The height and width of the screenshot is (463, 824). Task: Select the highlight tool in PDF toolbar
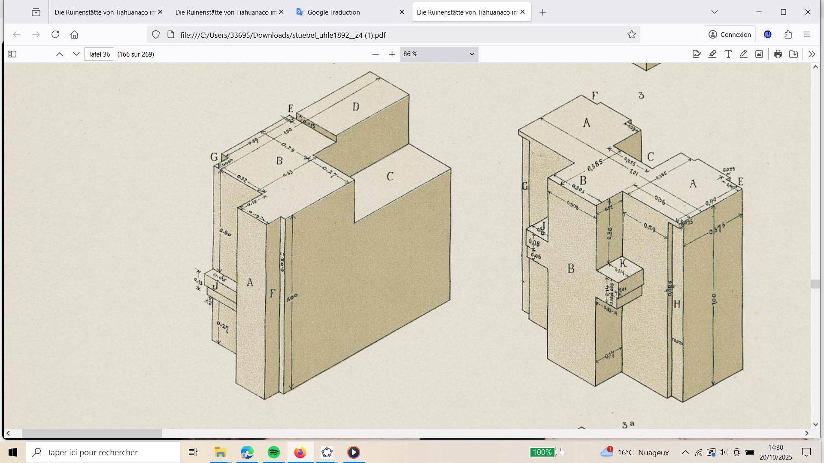(712, 54)
